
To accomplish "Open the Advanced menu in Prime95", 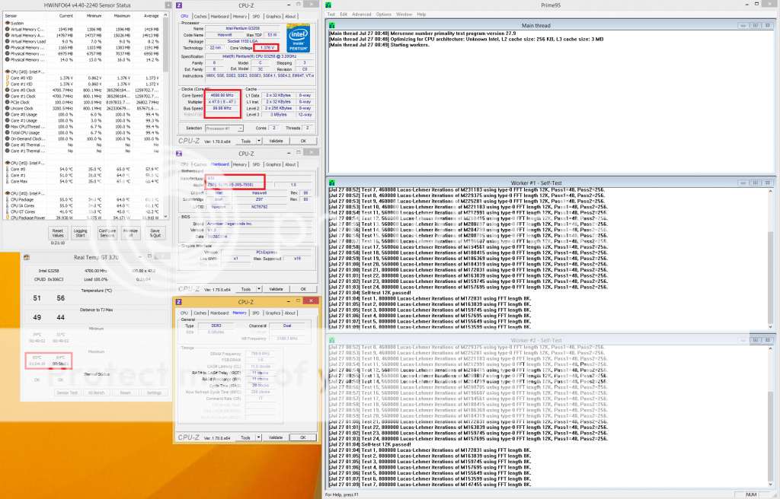I will coord(361,14).
